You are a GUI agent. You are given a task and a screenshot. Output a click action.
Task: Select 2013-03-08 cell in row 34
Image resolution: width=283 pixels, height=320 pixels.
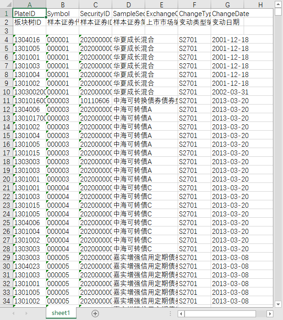coord(228,301)
